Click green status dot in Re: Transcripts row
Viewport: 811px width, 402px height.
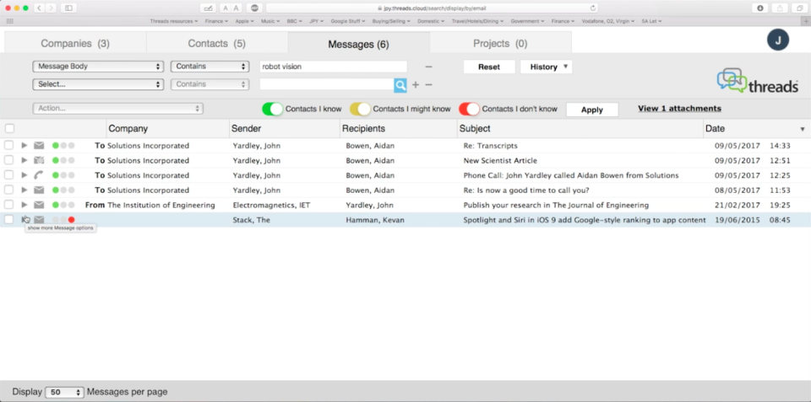(56, 146)
